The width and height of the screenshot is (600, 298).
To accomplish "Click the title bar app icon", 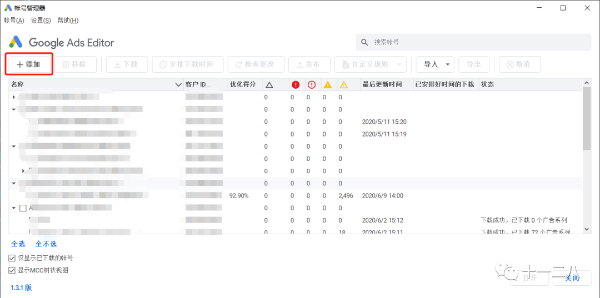I will tap(8, 8).
